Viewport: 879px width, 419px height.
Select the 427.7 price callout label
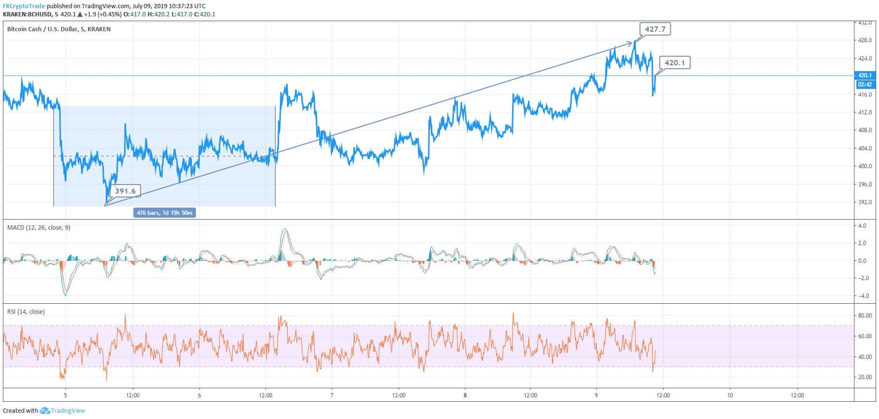[655, 29]
